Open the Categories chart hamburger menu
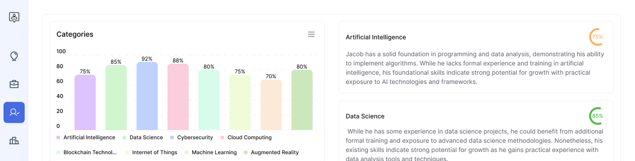635x161 pixels. pyautogui.click(x=311, y=34)
